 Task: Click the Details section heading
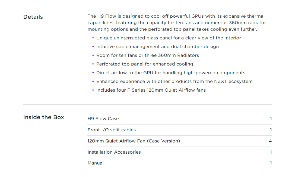pos(33,17)
